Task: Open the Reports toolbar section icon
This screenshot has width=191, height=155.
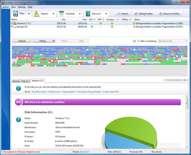Action: 37,14
